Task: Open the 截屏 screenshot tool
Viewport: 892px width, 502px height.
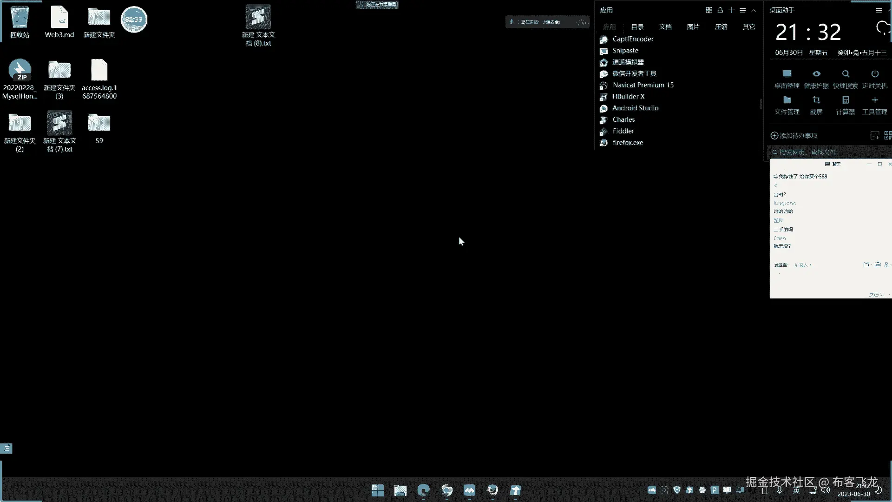Action: coord(816,100)
